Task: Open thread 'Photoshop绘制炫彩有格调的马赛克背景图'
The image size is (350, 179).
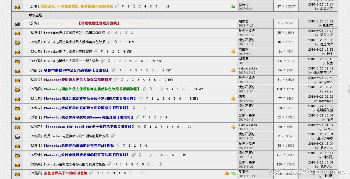Action: tap(74, 164)
